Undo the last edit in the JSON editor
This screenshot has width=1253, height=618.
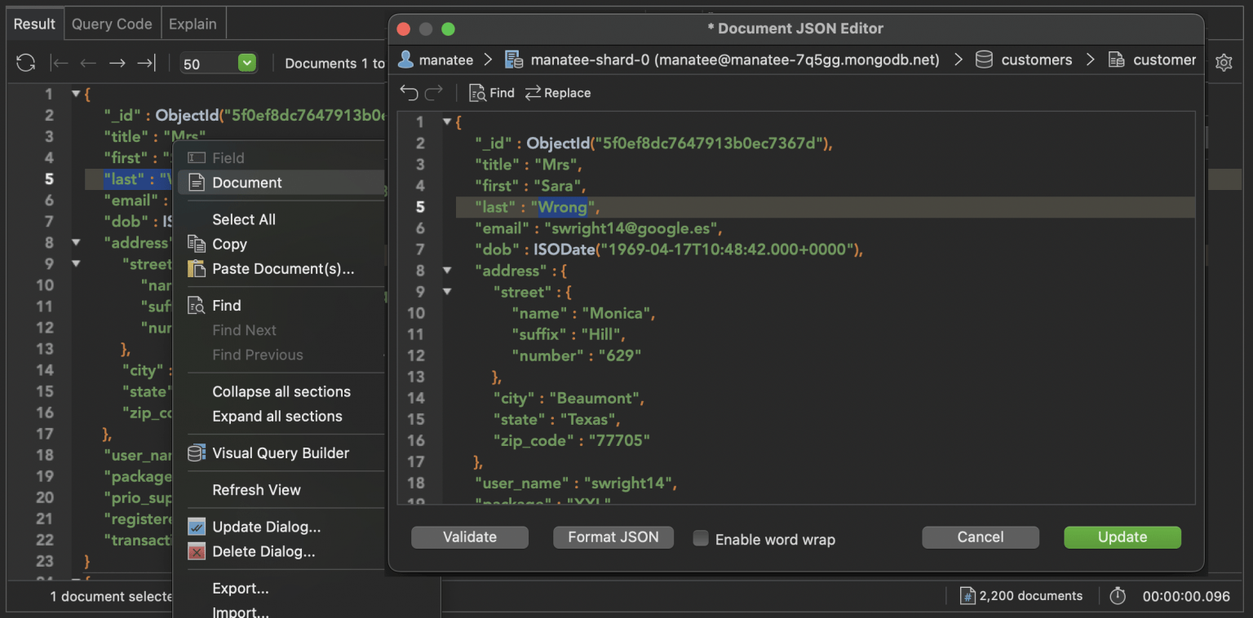(x=408, y=92)
